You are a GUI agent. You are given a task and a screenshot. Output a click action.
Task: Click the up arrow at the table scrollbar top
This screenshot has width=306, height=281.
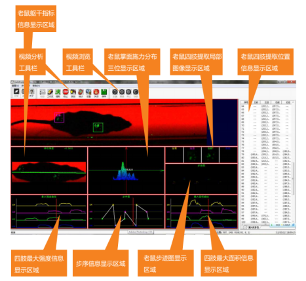tap(294, 102)
